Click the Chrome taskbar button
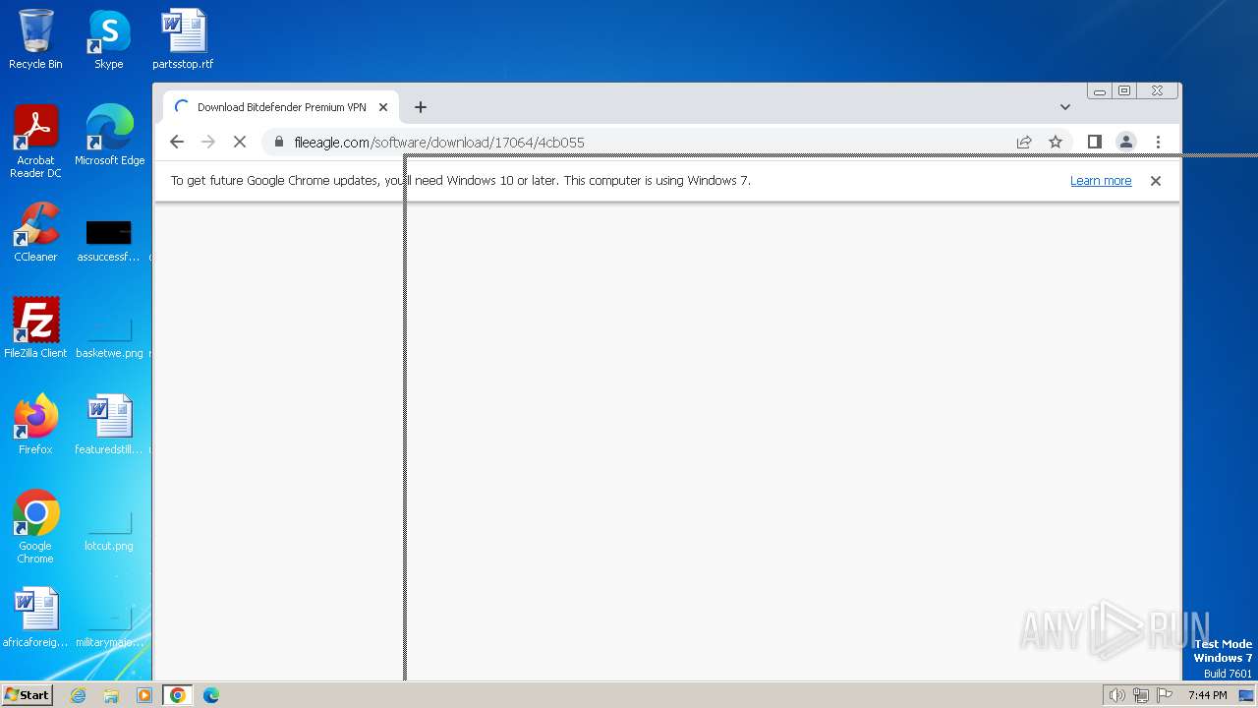The image size is (1258, 708). coord(177,695)
